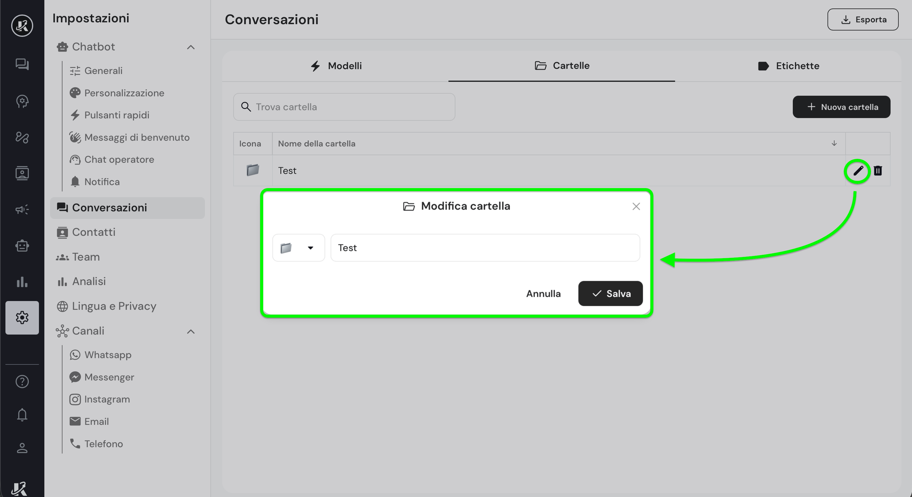Switch to the Etichette tab
The image size is (912, 497).
tap(789, 66)
